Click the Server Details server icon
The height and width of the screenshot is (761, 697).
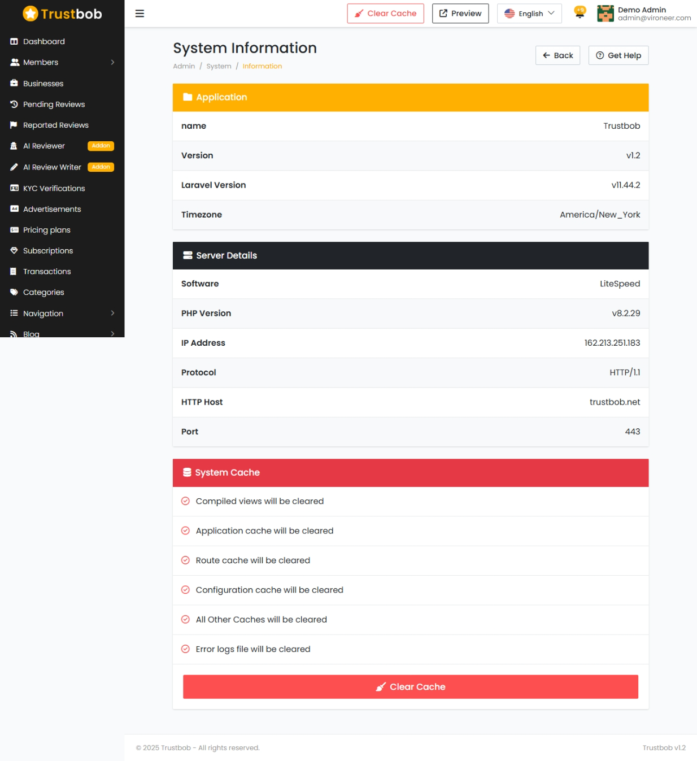188,255
